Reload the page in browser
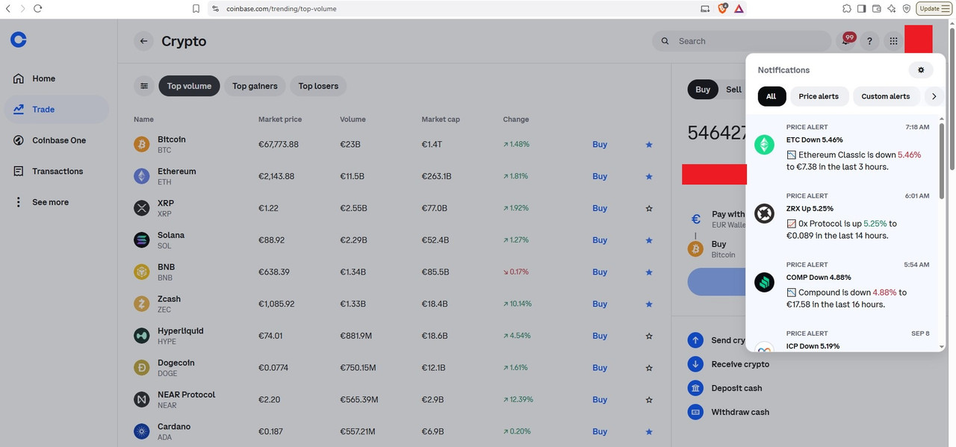The image size is (956, 447). tap(37, 8)
